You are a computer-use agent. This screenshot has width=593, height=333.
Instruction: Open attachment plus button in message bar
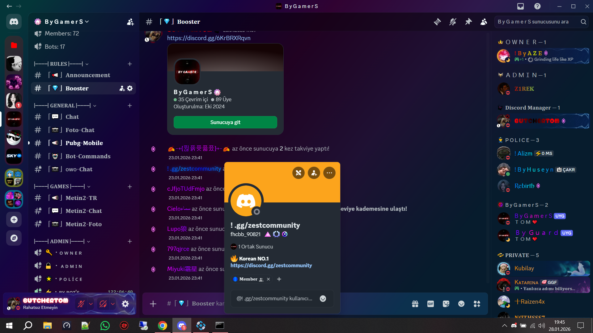pyautogui.click(x=153, y=304)
